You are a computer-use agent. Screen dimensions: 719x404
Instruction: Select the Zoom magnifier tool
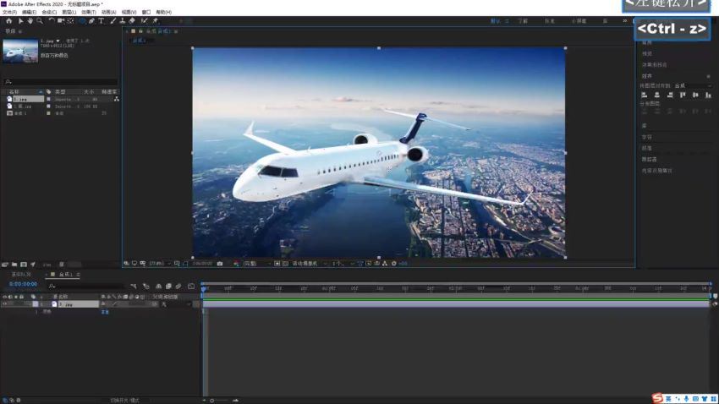pyautogui.click(x=39, y=21)
